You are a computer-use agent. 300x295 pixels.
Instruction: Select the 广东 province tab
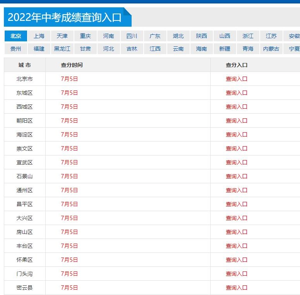155,36
